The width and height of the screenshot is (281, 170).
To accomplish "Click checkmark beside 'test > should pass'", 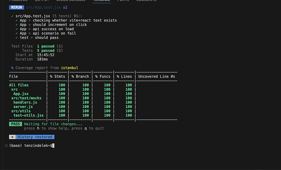I will [17, 38].
